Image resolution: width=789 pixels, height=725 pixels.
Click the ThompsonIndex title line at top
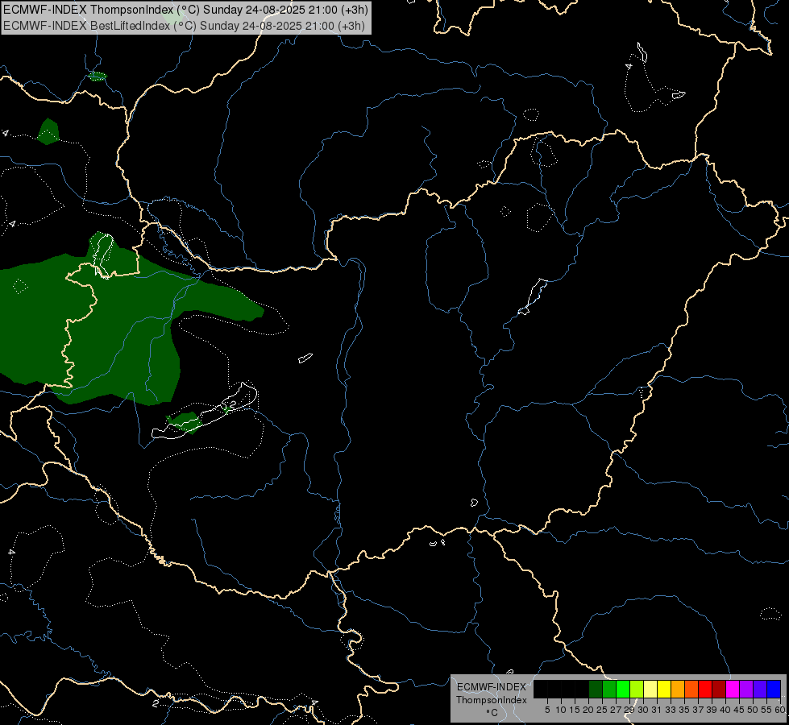click(185, 10)
